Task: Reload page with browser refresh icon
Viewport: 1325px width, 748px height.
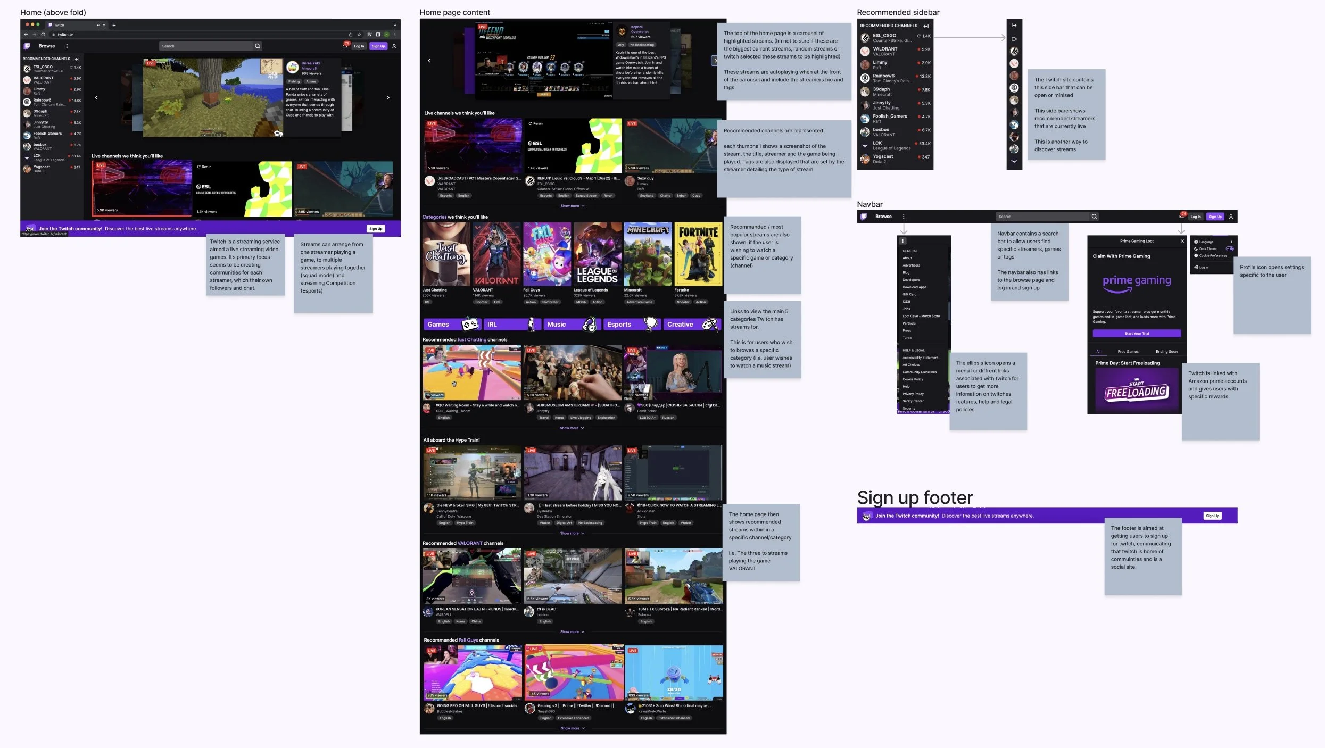Action: click(x=43, y=35)
